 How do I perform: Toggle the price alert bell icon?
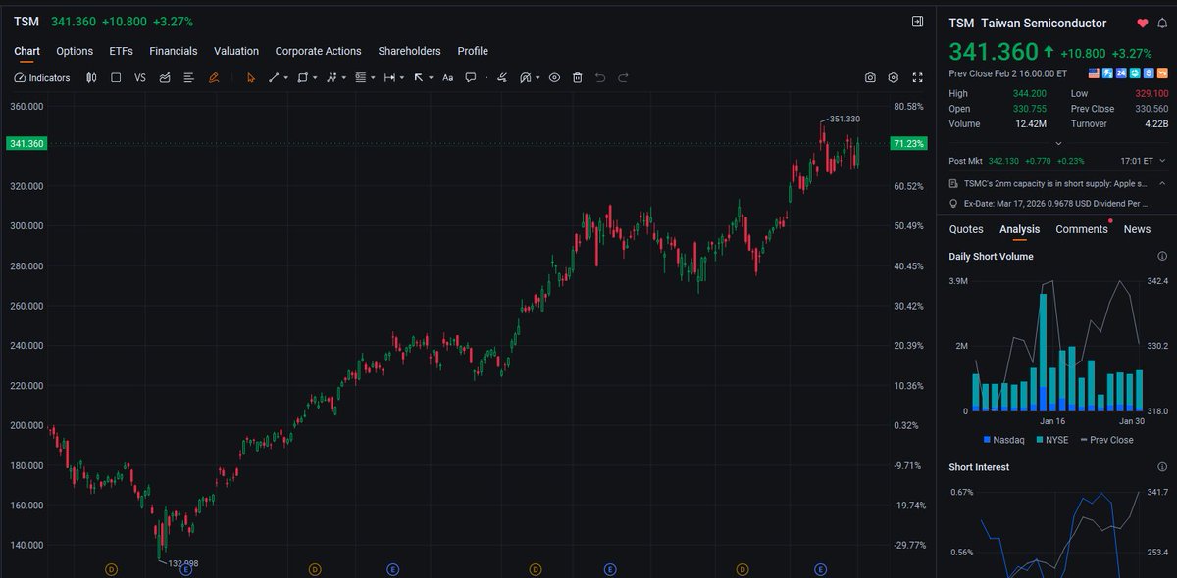tap(1163, 24)
